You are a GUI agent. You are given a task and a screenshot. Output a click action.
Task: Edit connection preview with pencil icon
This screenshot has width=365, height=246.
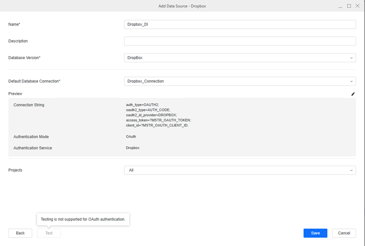point(353,94)
